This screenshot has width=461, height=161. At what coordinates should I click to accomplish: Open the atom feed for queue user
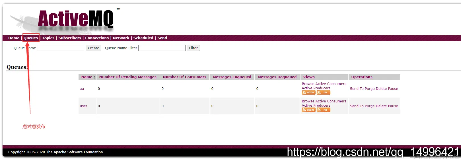click(x=309, y=110)
